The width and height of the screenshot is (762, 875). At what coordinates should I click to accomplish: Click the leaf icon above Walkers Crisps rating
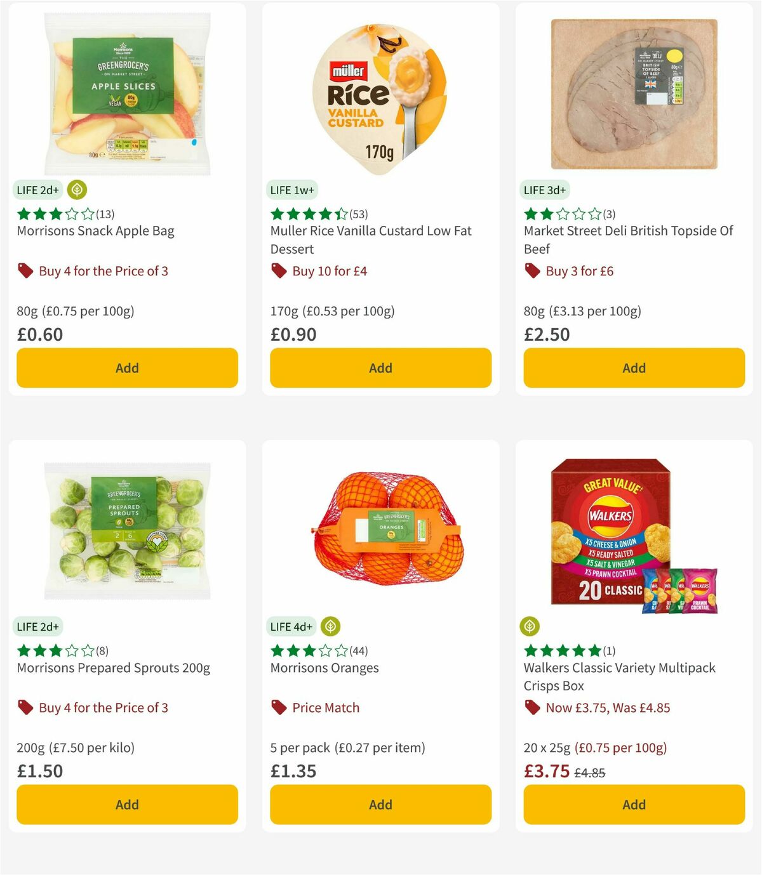pyautogui.click(x=531, y=626)
